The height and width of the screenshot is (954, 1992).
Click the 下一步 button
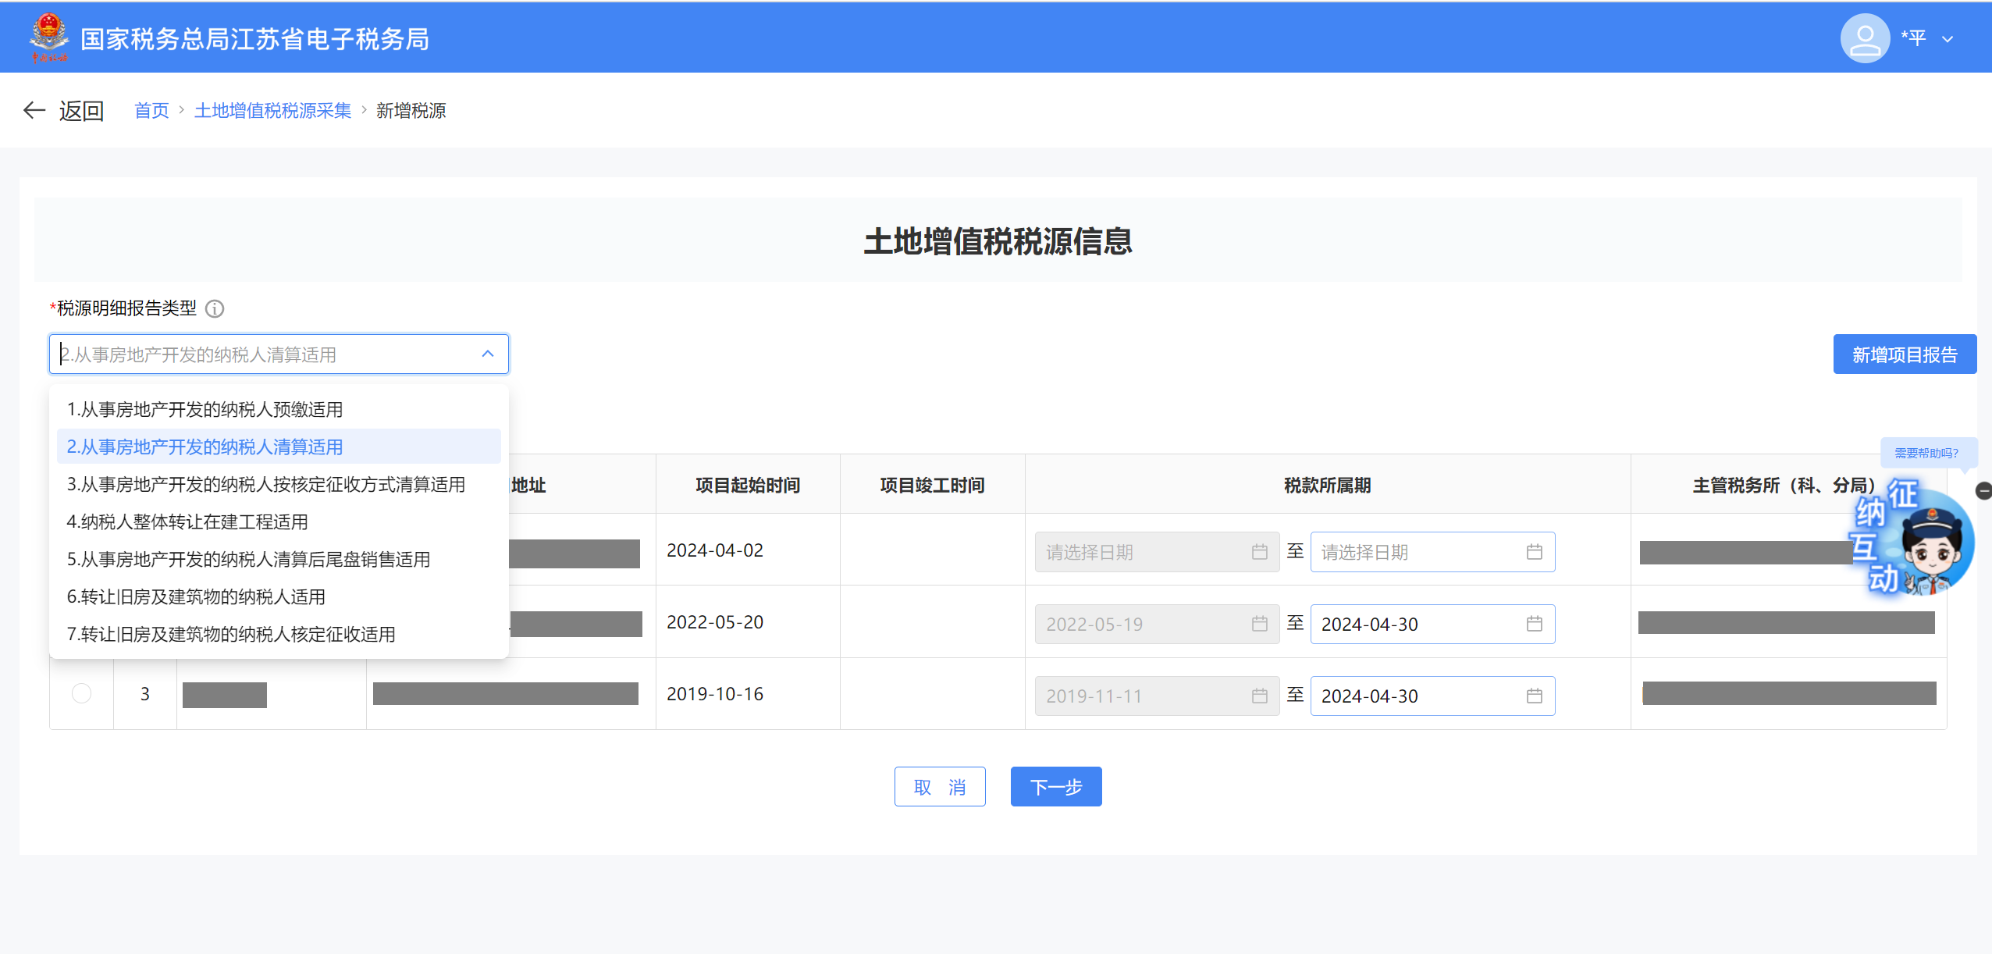tap(1055, 787)
